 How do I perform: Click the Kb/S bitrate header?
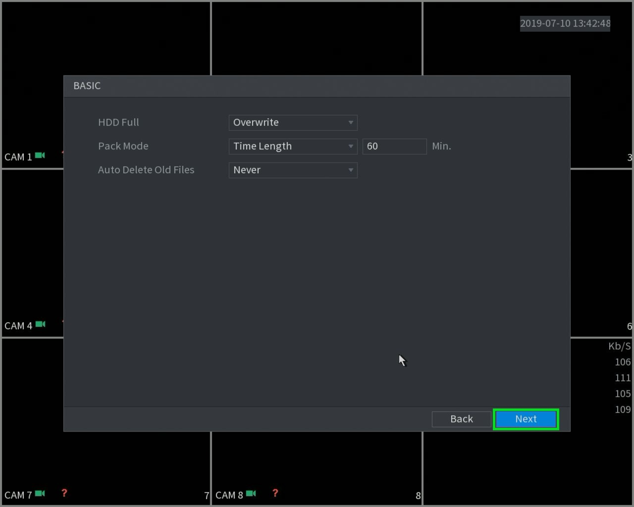[619, 346]
